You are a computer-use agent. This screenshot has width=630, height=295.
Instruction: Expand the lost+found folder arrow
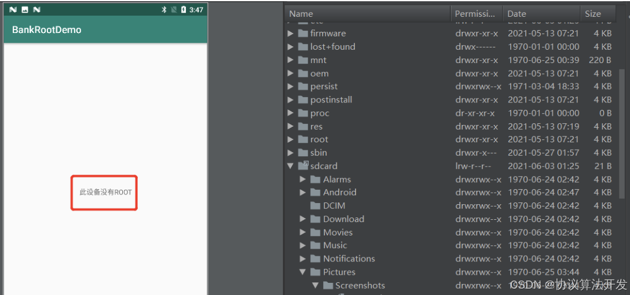click(x=291, y=46)
